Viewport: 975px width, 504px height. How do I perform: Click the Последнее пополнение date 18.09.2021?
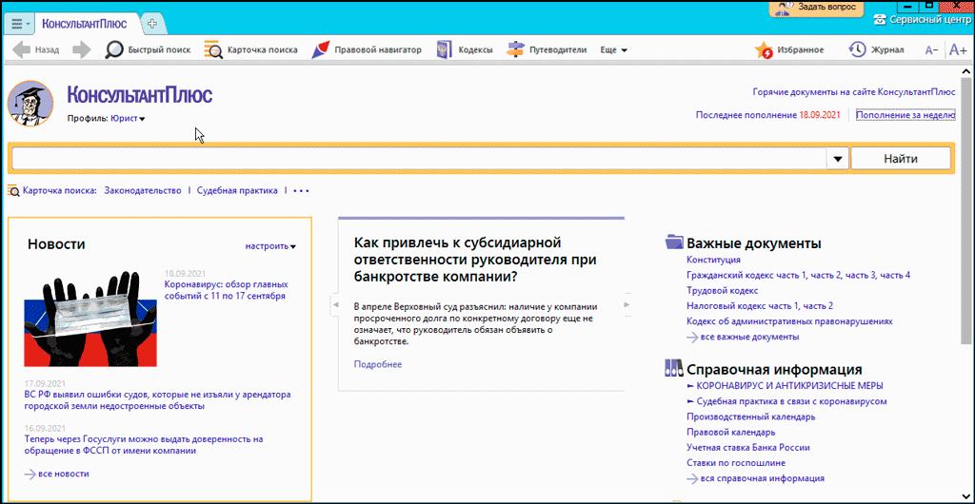coord(820,115)
